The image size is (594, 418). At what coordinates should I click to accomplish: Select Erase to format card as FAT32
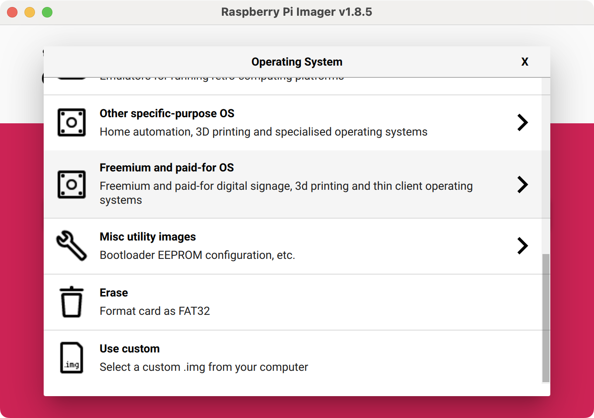[x=262, y=302]
